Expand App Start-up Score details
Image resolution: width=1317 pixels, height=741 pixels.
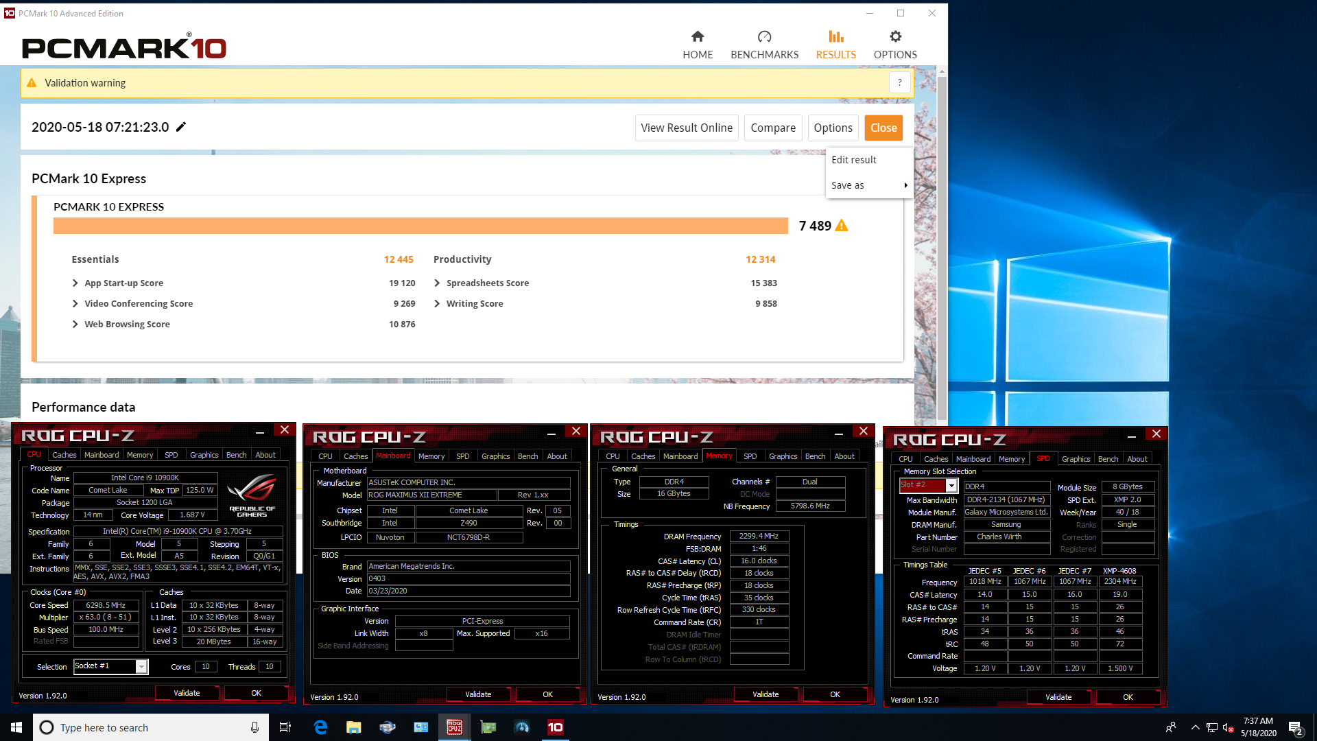[75, 283]
